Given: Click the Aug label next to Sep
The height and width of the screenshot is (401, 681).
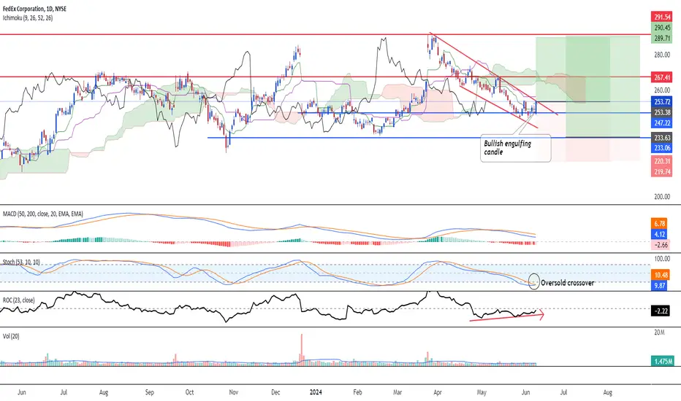Looking at the screenshot, I should point(103,392).
